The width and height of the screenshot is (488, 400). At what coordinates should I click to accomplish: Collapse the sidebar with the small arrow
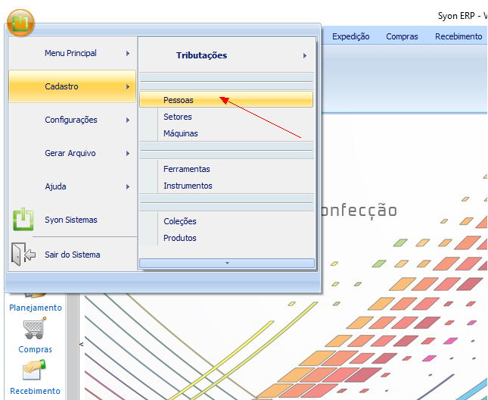82,345
